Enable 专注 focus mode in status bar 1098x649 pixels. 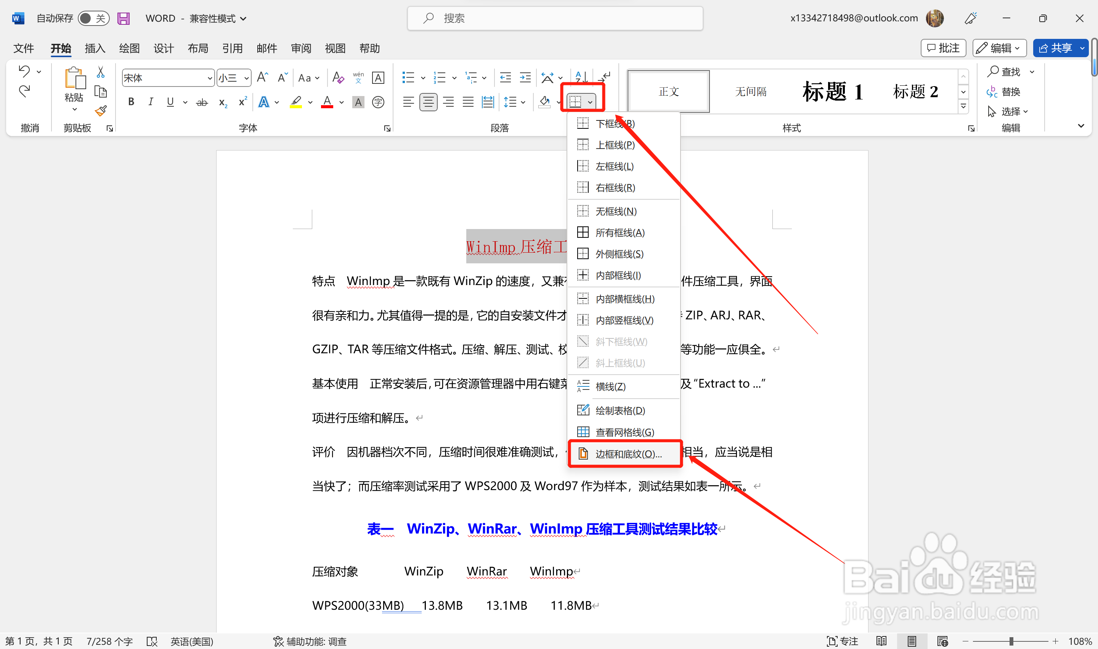tap(842, 641)
